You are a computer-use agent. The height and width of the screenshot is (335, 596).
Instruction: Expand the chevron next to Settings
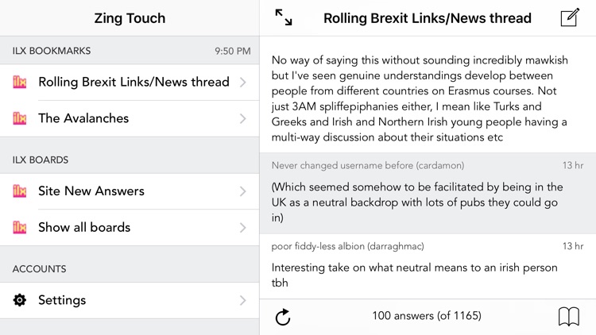tap(242, 300)
